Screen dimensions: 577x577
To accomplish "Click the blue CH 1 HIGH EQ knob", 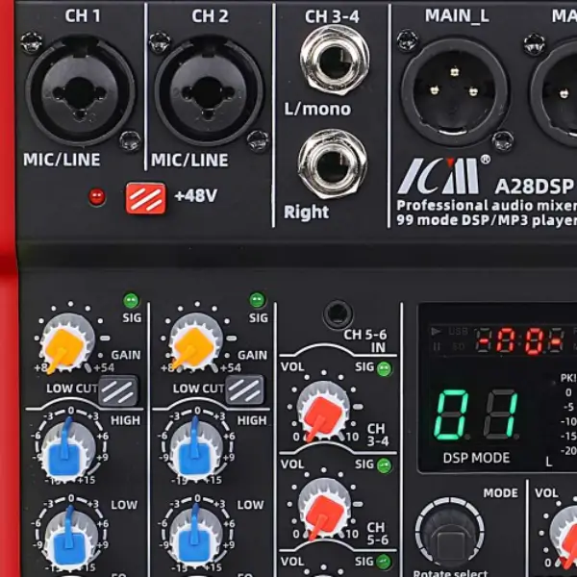I will [66, 447].
